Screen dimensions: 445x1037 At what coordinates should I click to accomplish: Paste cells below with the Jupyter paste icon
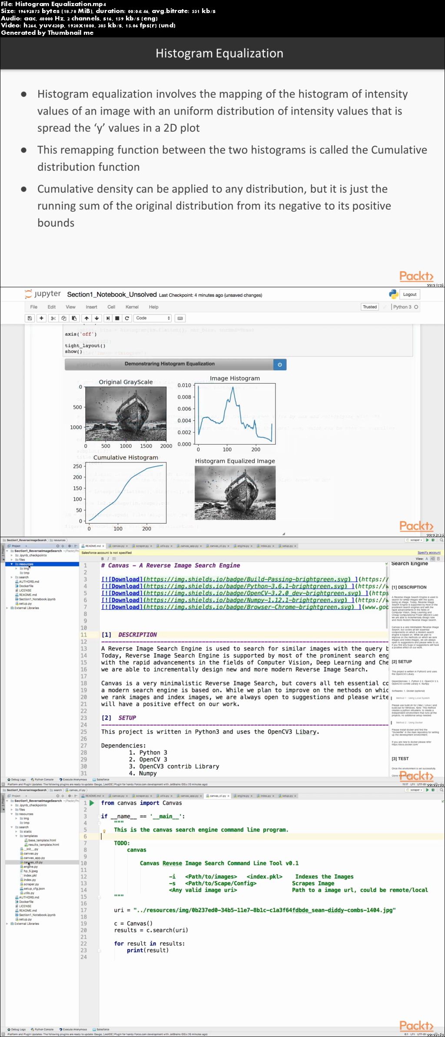pyautogui.click(x=74, y=318)
